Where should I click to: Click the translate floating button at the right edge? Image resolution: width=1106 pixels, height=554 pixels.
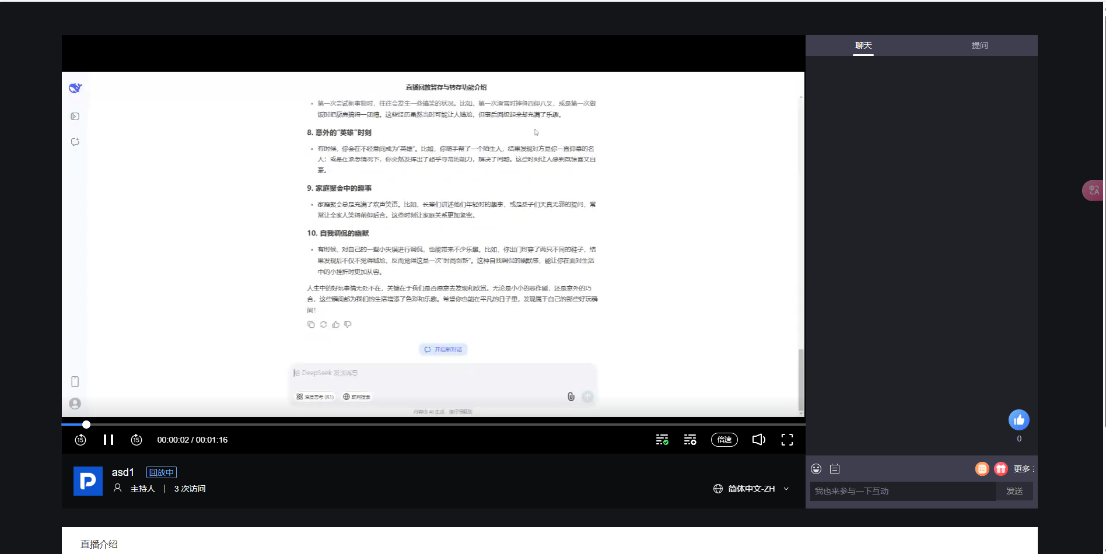1094,191
